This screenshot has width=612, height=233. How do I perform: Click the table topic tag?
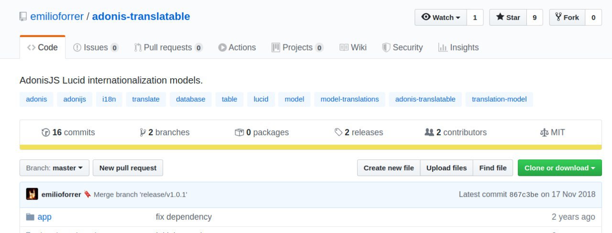pyautogui.click(x=229, y=99)
